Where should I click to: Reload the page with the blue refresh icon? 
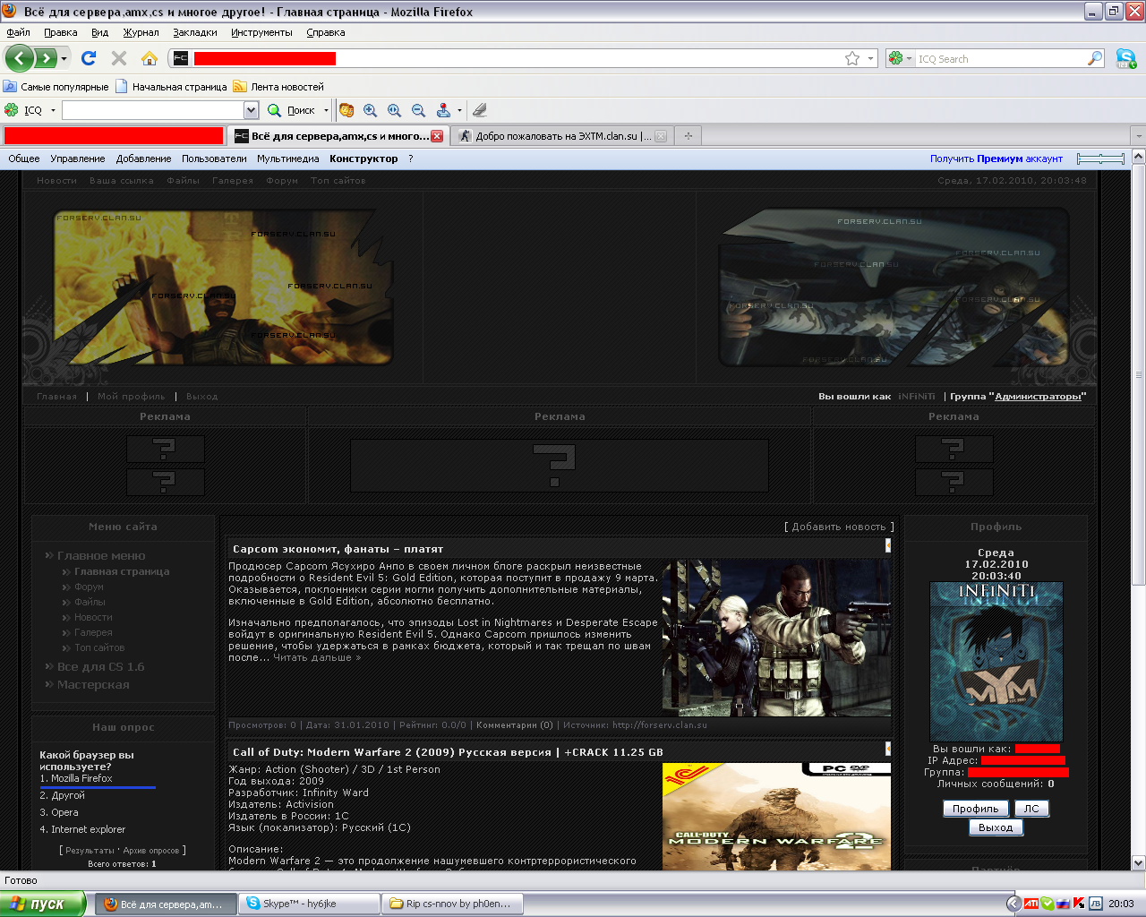tap(89, 58)
